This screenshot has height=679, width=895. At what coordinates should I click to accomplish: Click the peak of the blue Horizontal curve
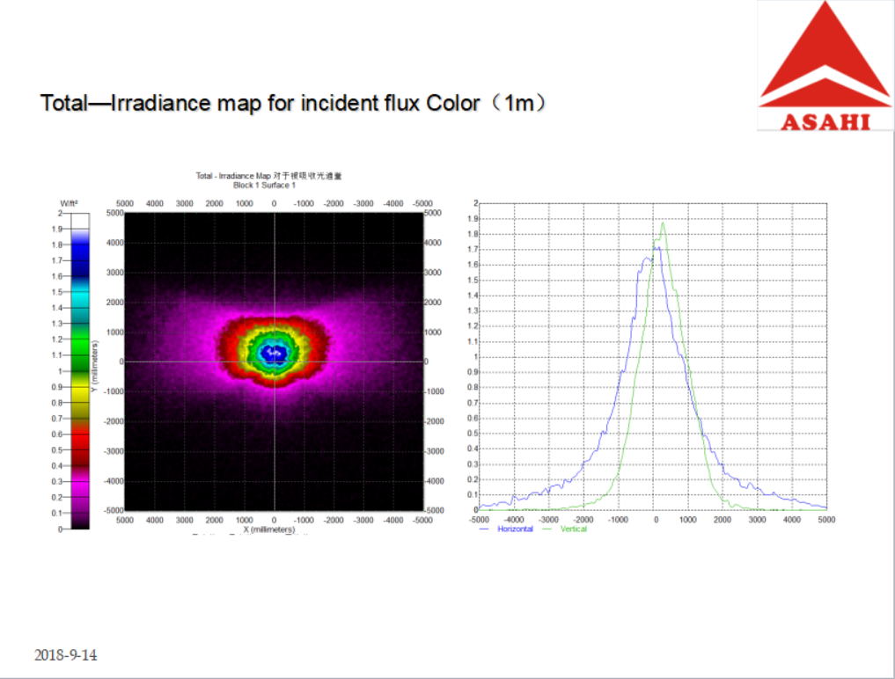pyautogui.click(x=656, y=248)
